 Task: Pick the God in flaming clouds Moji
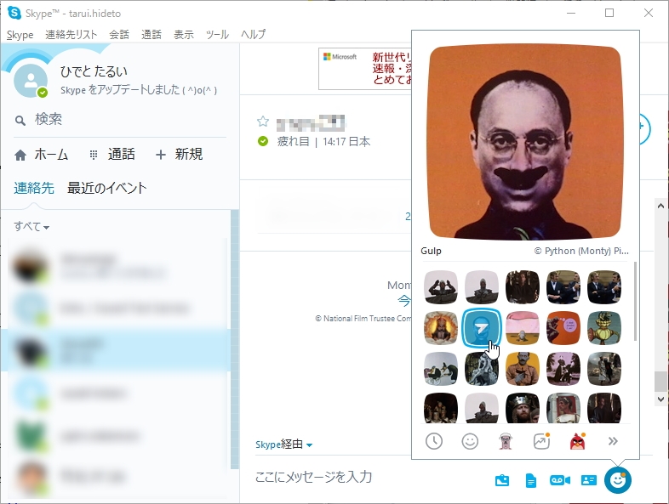point(441,327)
